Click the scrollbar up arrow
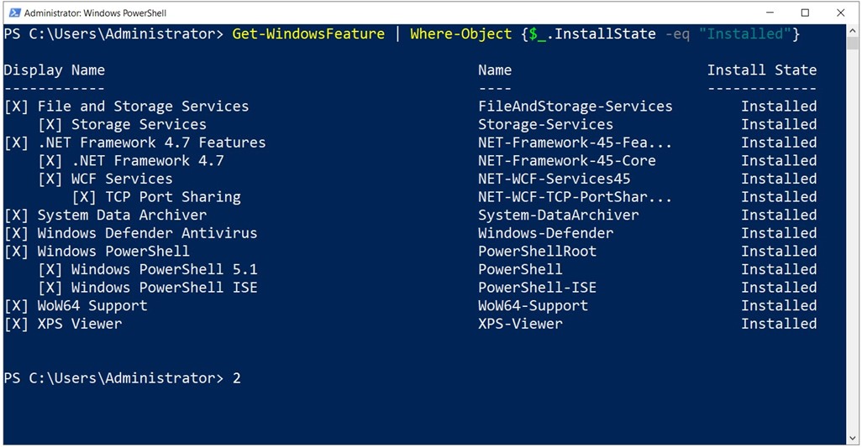862x447 pixels. click(x=853, y=29)
